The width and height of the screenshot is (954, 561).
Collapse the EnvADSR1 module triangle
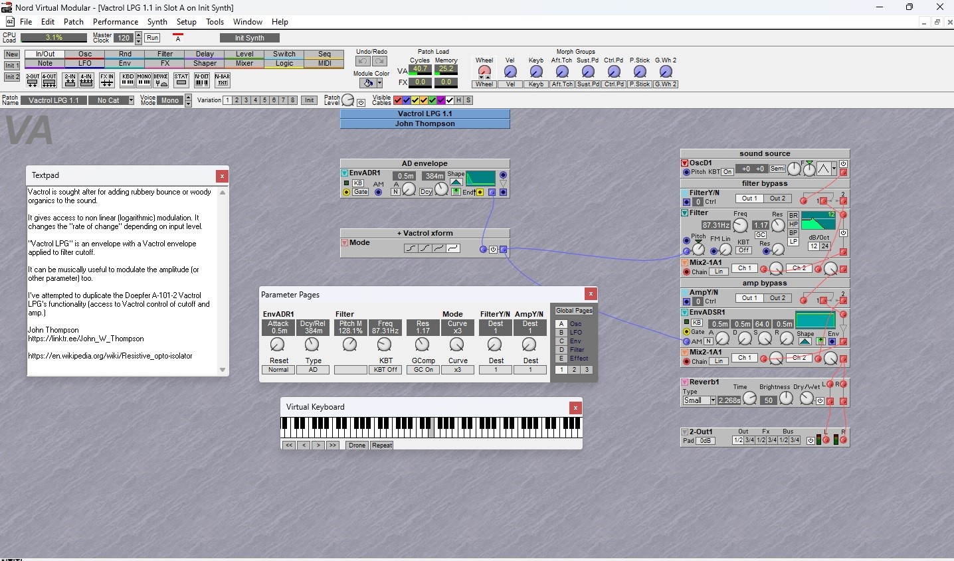[x=685, y=312]
